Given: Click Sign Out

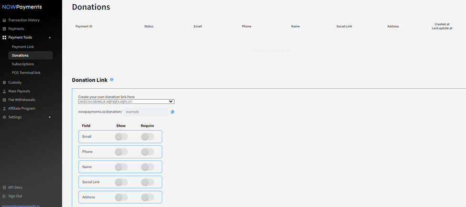Looking at the screenshot, I should [15, 196].
